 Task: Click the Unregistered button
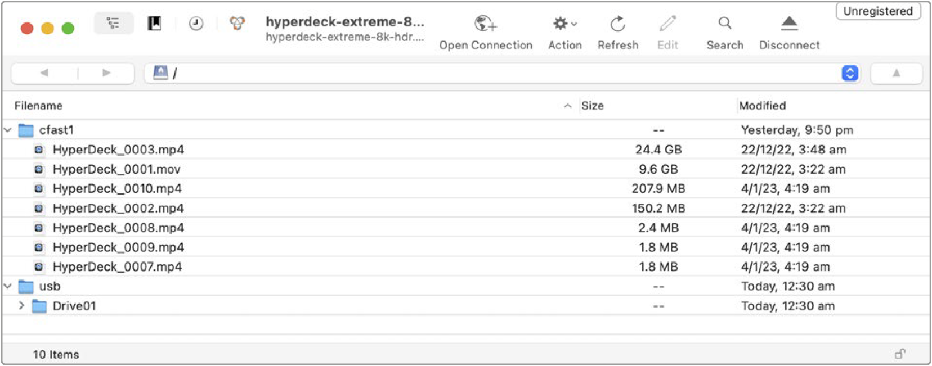(878, 11)
